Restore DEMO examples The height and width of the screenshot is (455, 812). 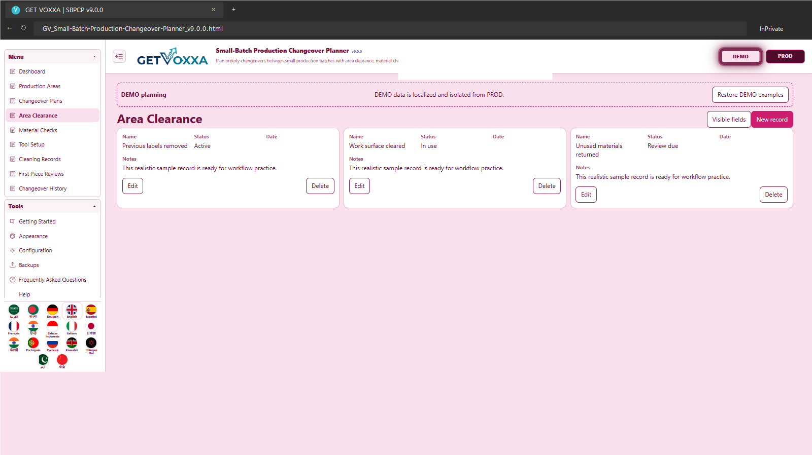click(750, 95)
